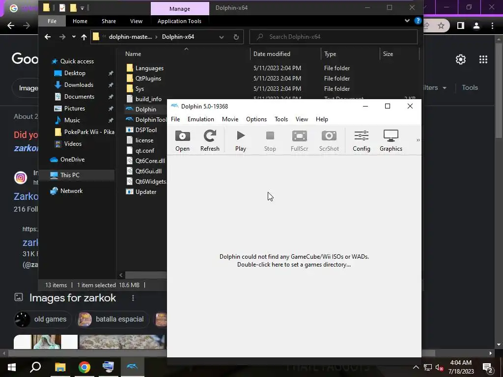
Task: Switch to Explorer's View ribbon tab
Action: click(x=136, y=21)
